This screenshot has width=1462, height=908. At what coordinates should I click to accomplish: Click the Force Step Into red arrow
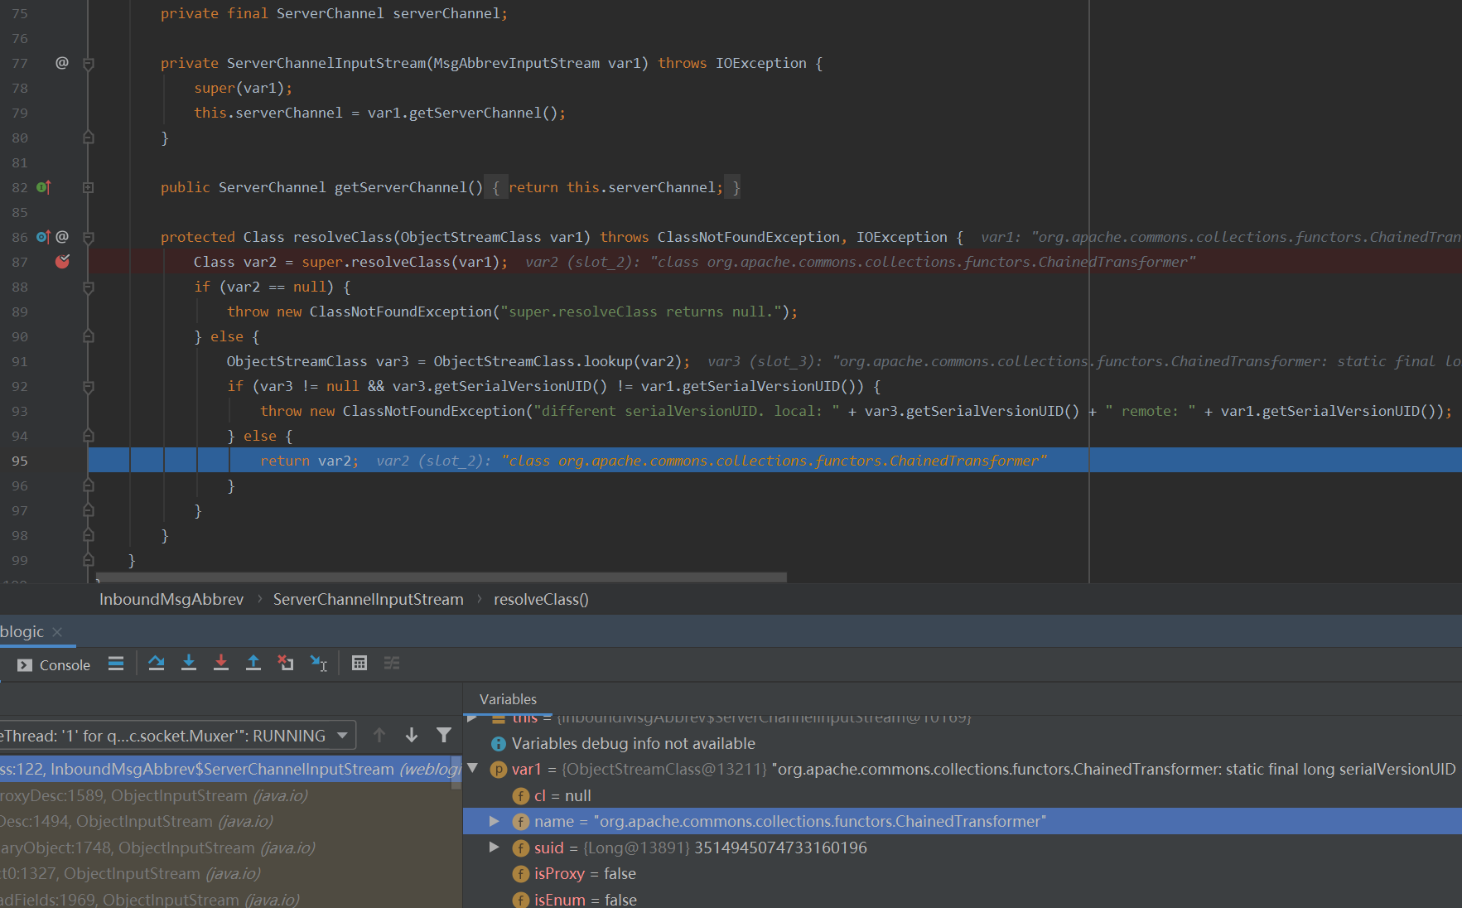[221, 664]
